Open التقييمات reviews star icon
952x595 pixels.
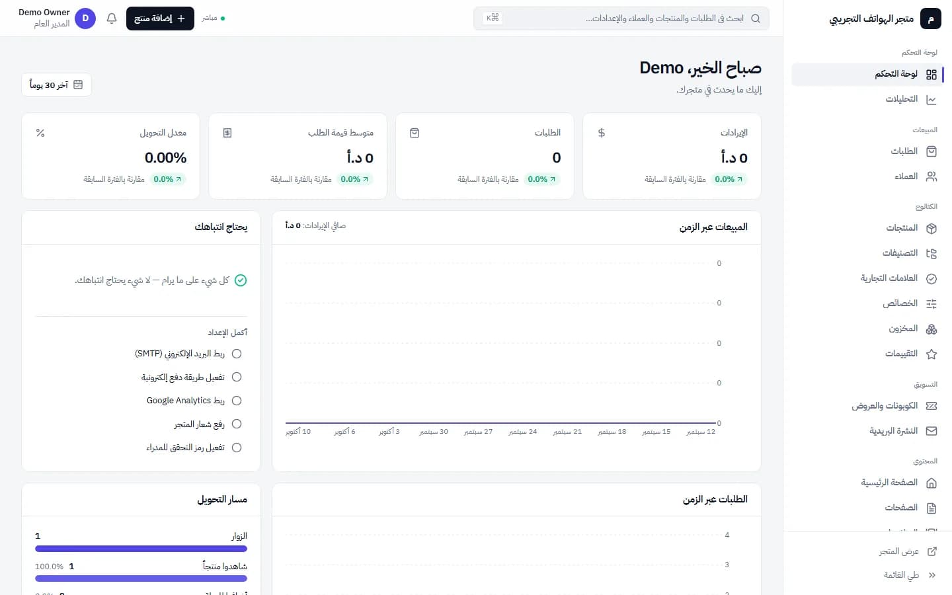point(932,354)
